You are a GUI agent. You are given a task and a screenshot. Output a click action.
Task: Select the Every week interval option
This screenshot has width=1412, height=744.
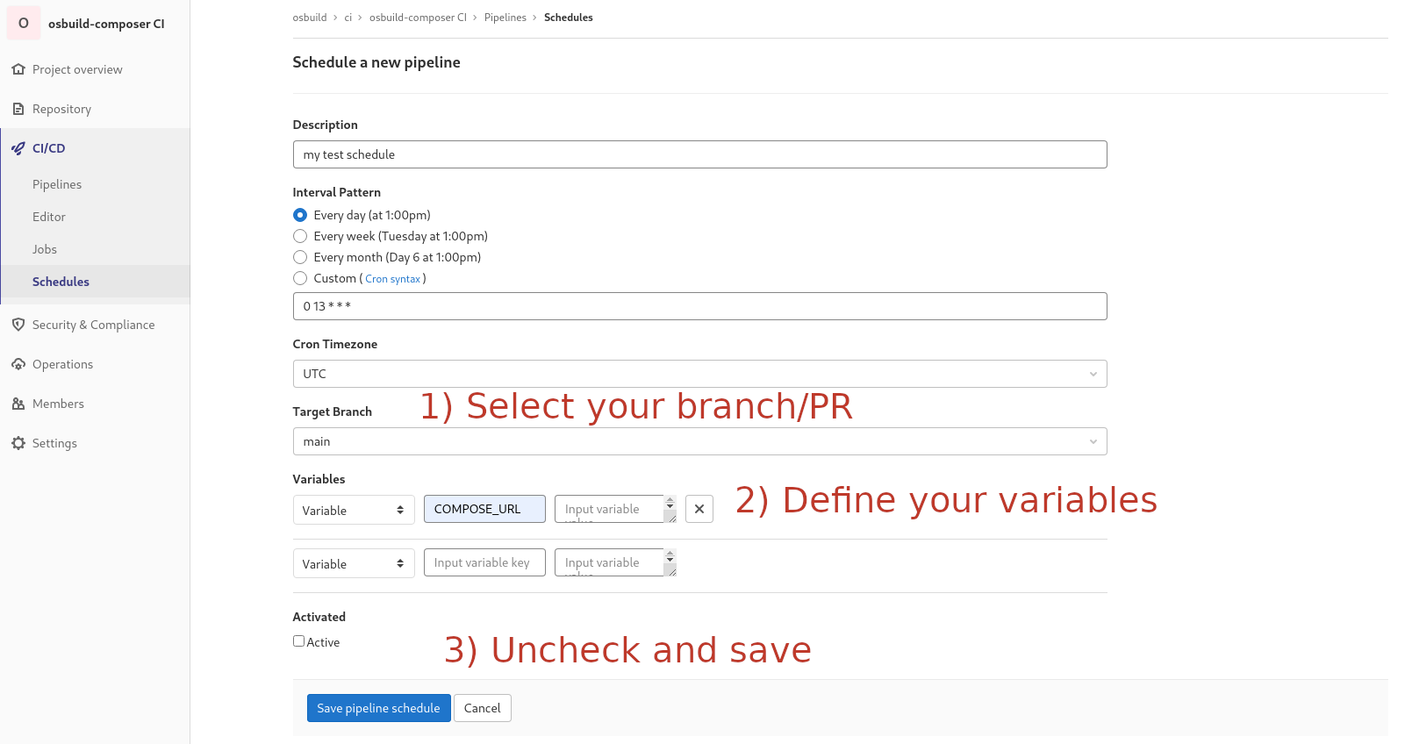(x=300, y=236)
